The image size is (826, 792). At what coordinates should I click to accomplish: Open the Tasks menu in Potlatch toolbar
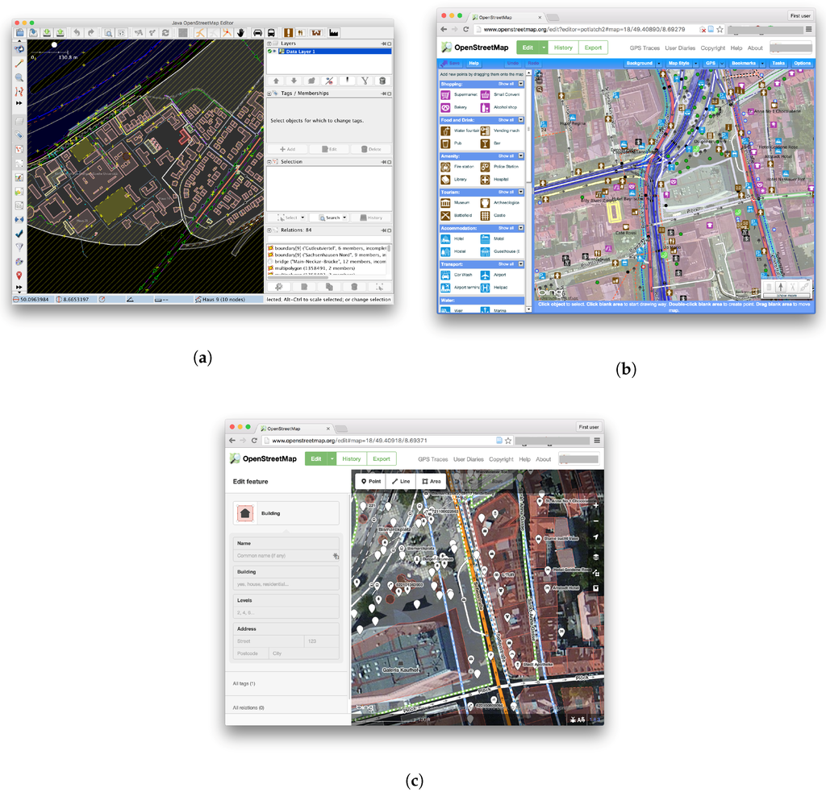pyautogui.click(x=778, y=63)
